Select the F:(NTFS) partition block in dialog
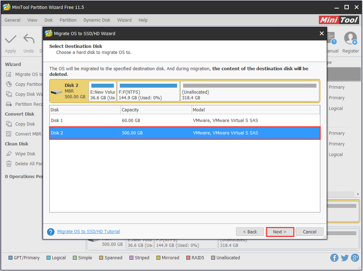The width and height of the screenshot is (363, 271). click(x=148, y=91)
